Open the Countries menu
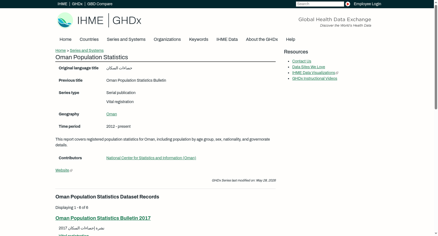This screenshot has height=236, width=438. [89, 39]
